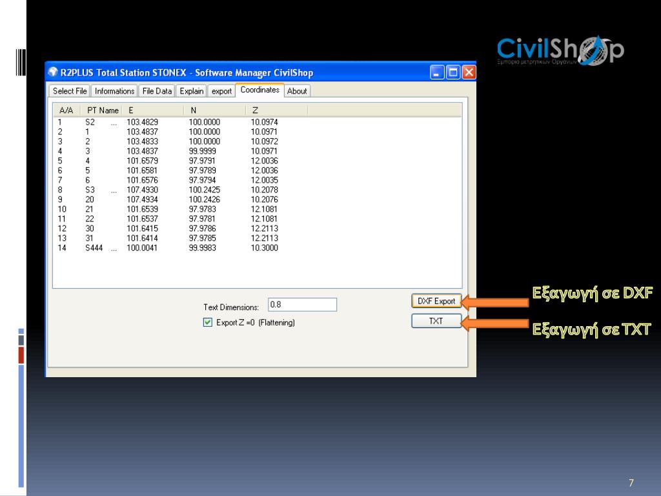Image resolution: width=661 pixels, height=496 pixels.
Task: Click E value 107.4930
Action: coord(143,191)
